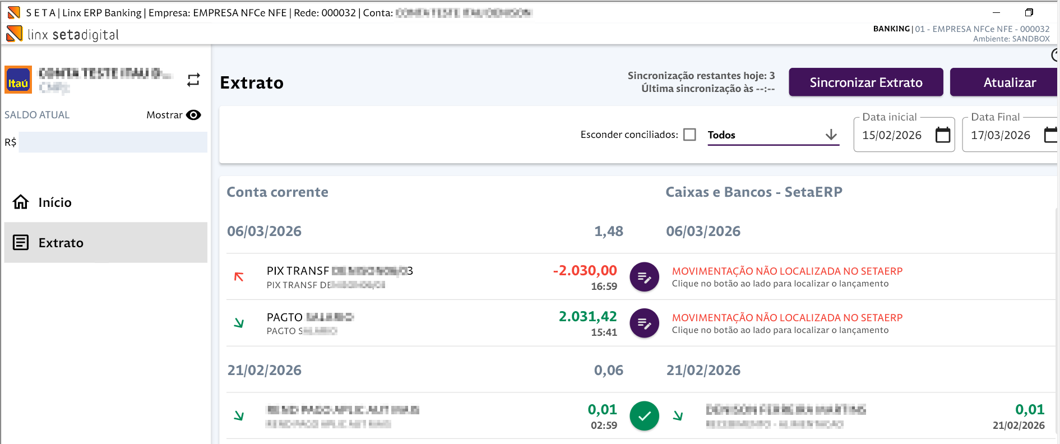Click SetaERP entry date 21/02/2026 under 0,01
Viewport: 1060px width, 444px height.
coord(1019,425)
